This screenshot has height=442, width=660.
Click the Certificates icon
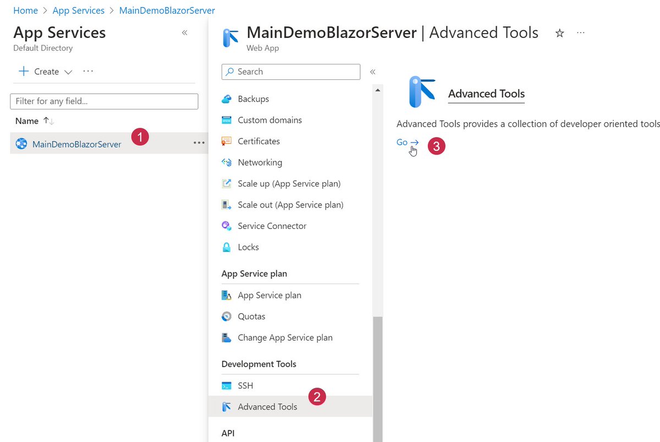tap(227, 141)
